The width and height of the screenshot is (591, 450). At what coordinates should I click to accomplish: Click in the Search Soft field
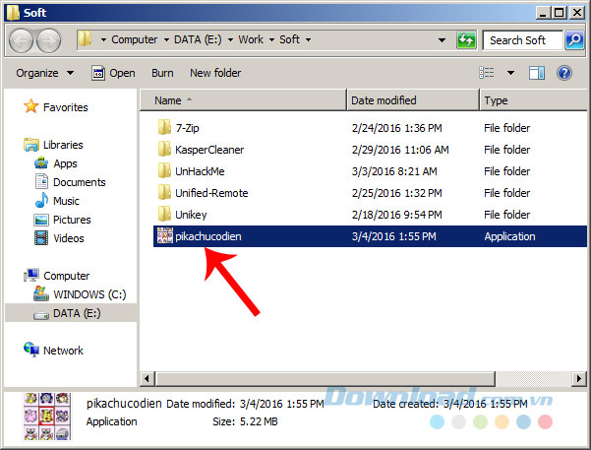523,40
